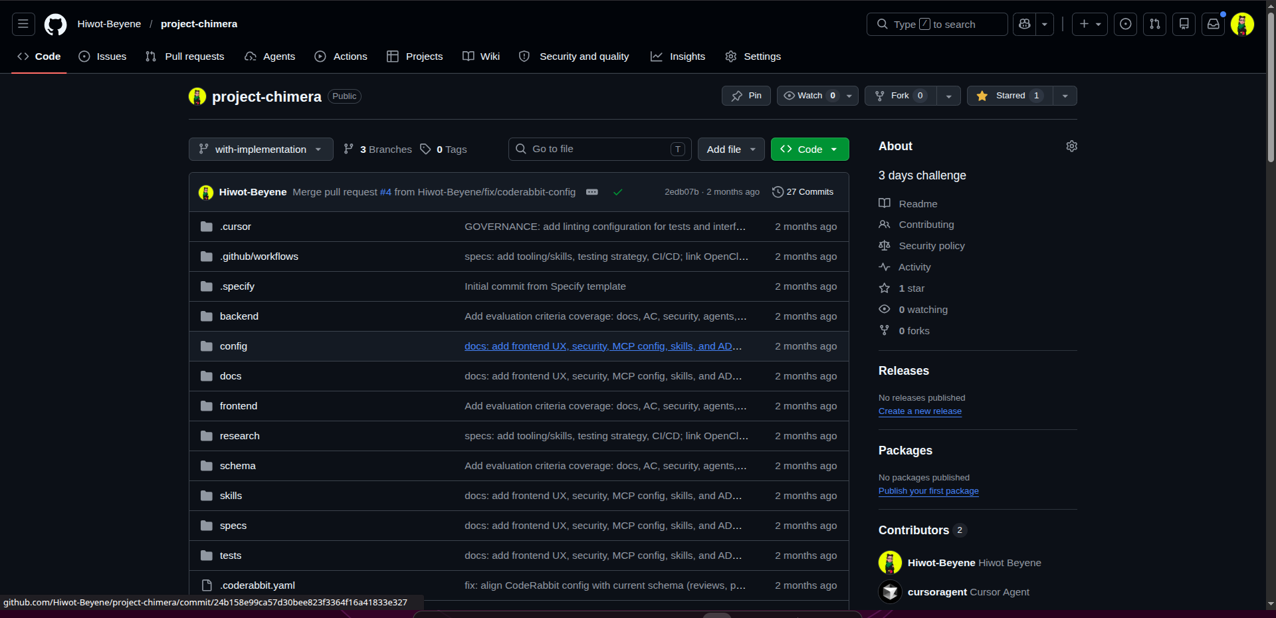Open the Fork options dropdown arrow
This screenshot has width=1276, height=618.
(948, 96)
